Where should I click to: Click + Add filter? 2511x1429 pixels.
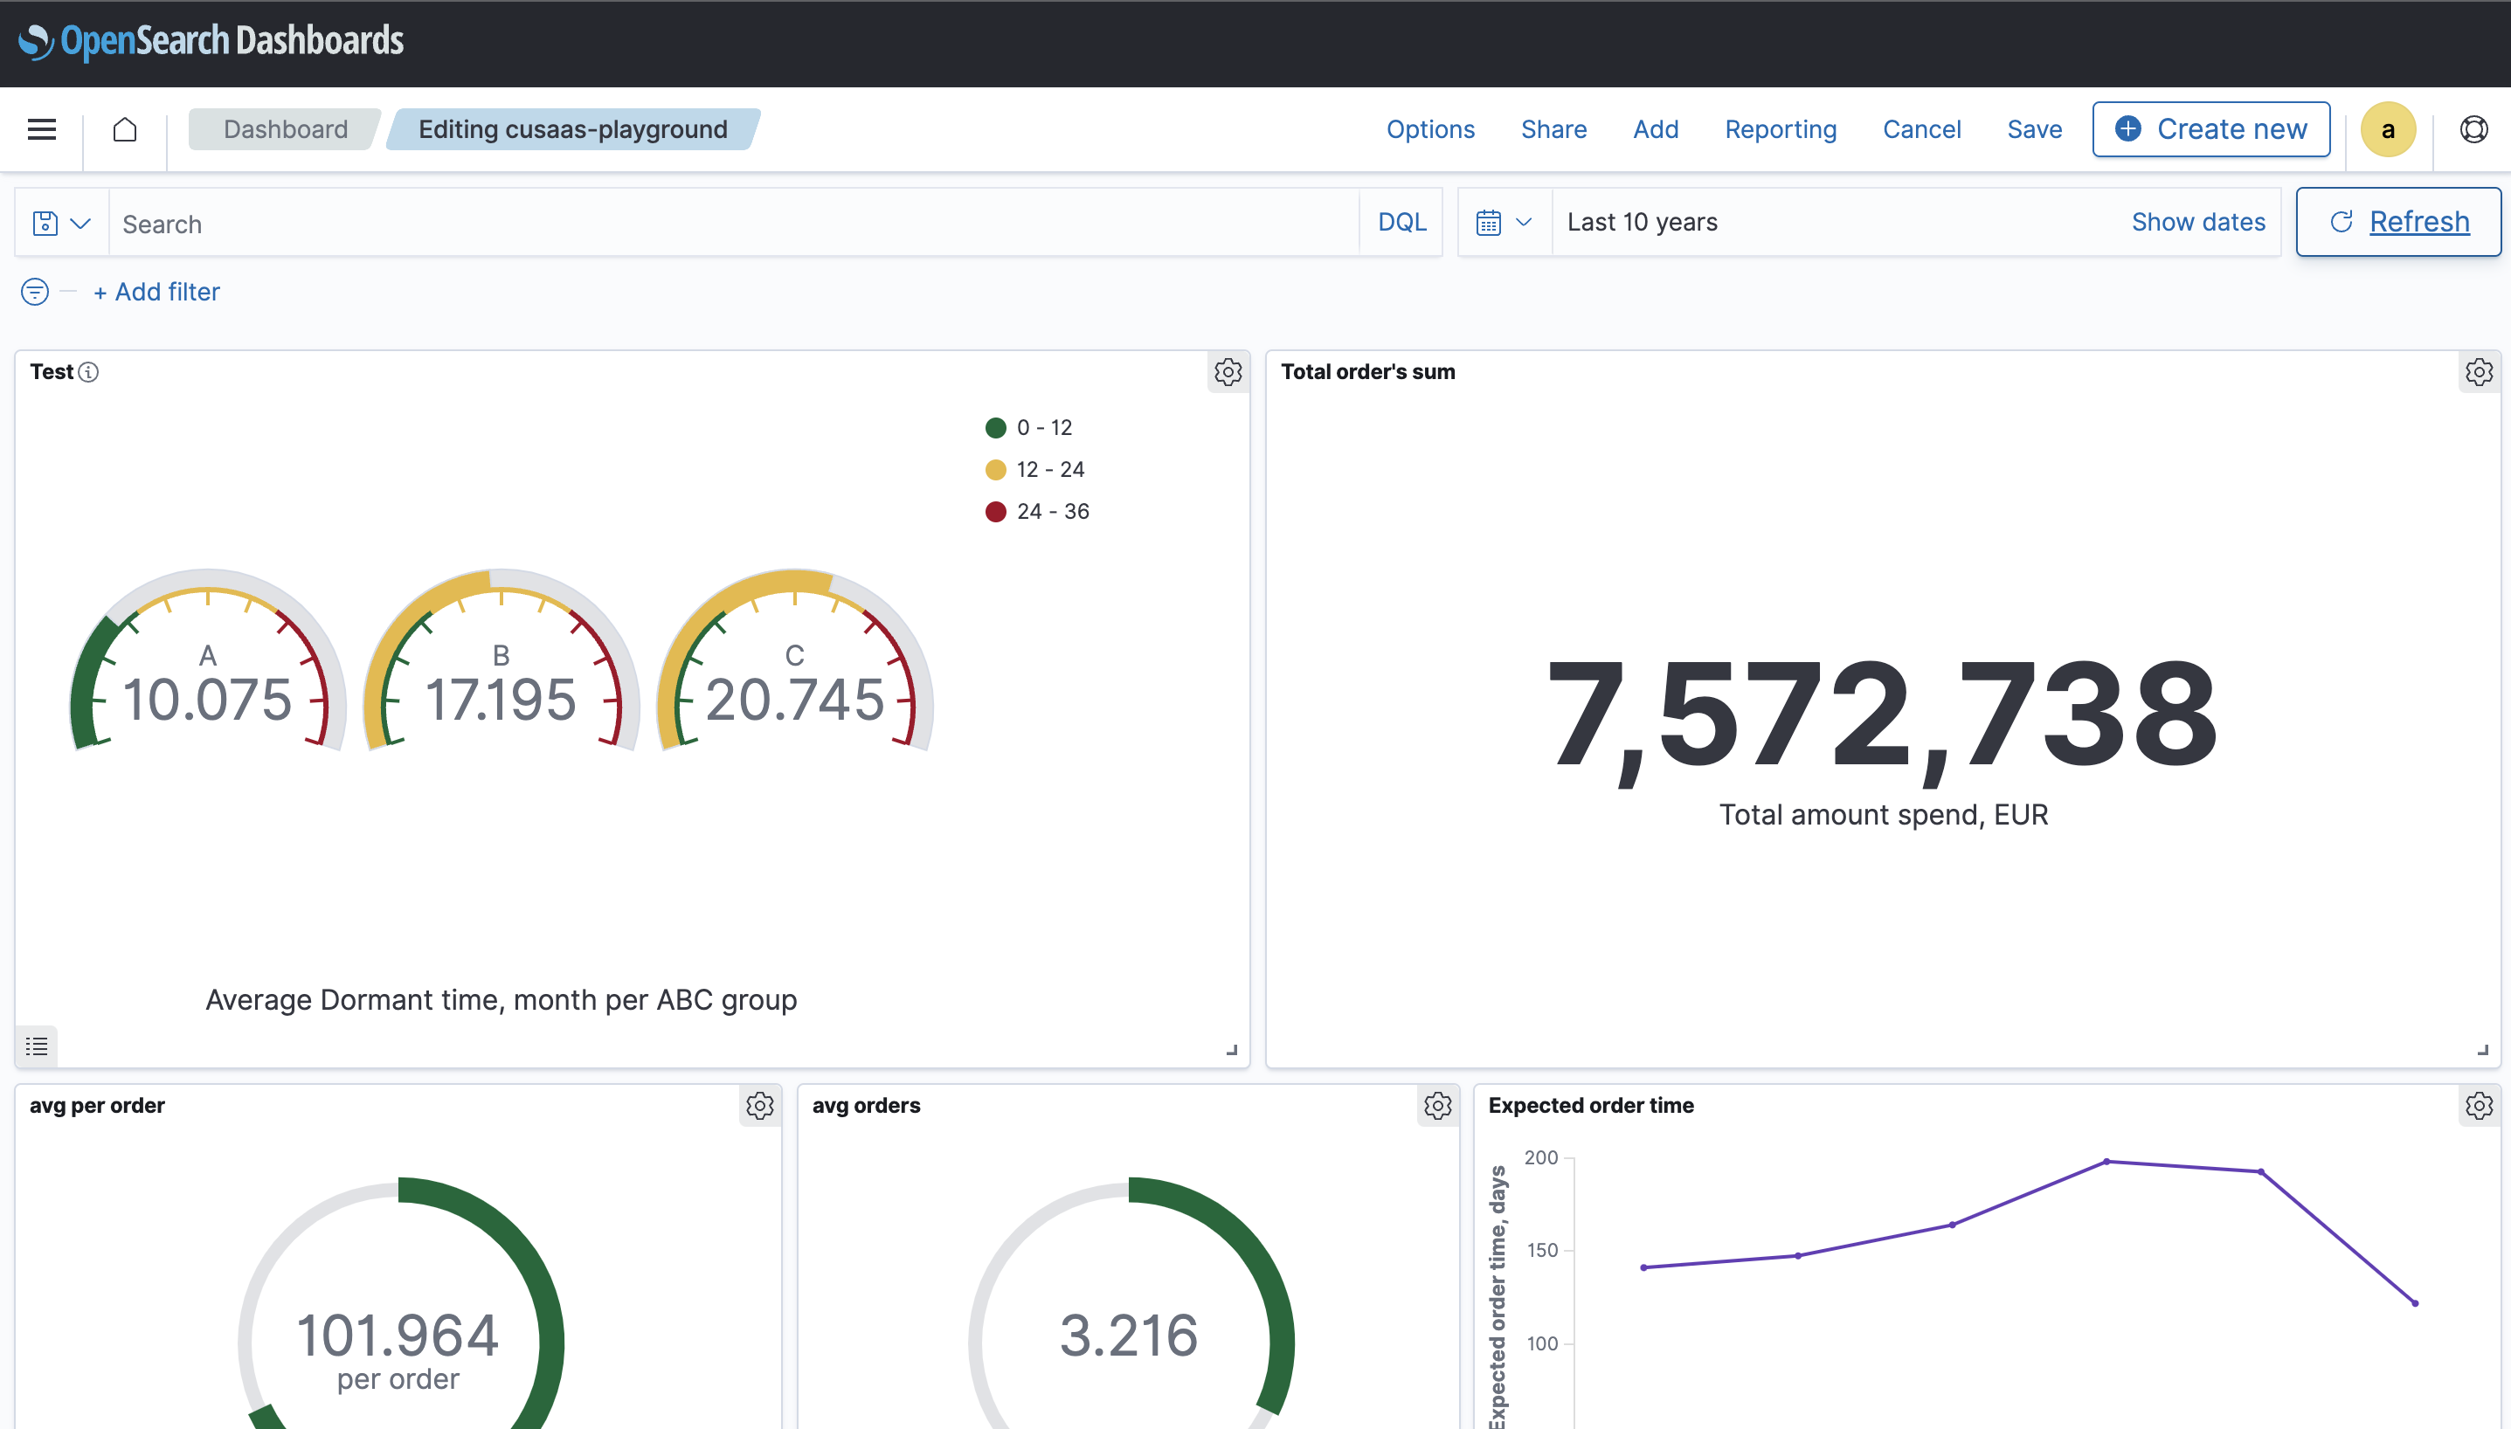[x=157, y=292]
